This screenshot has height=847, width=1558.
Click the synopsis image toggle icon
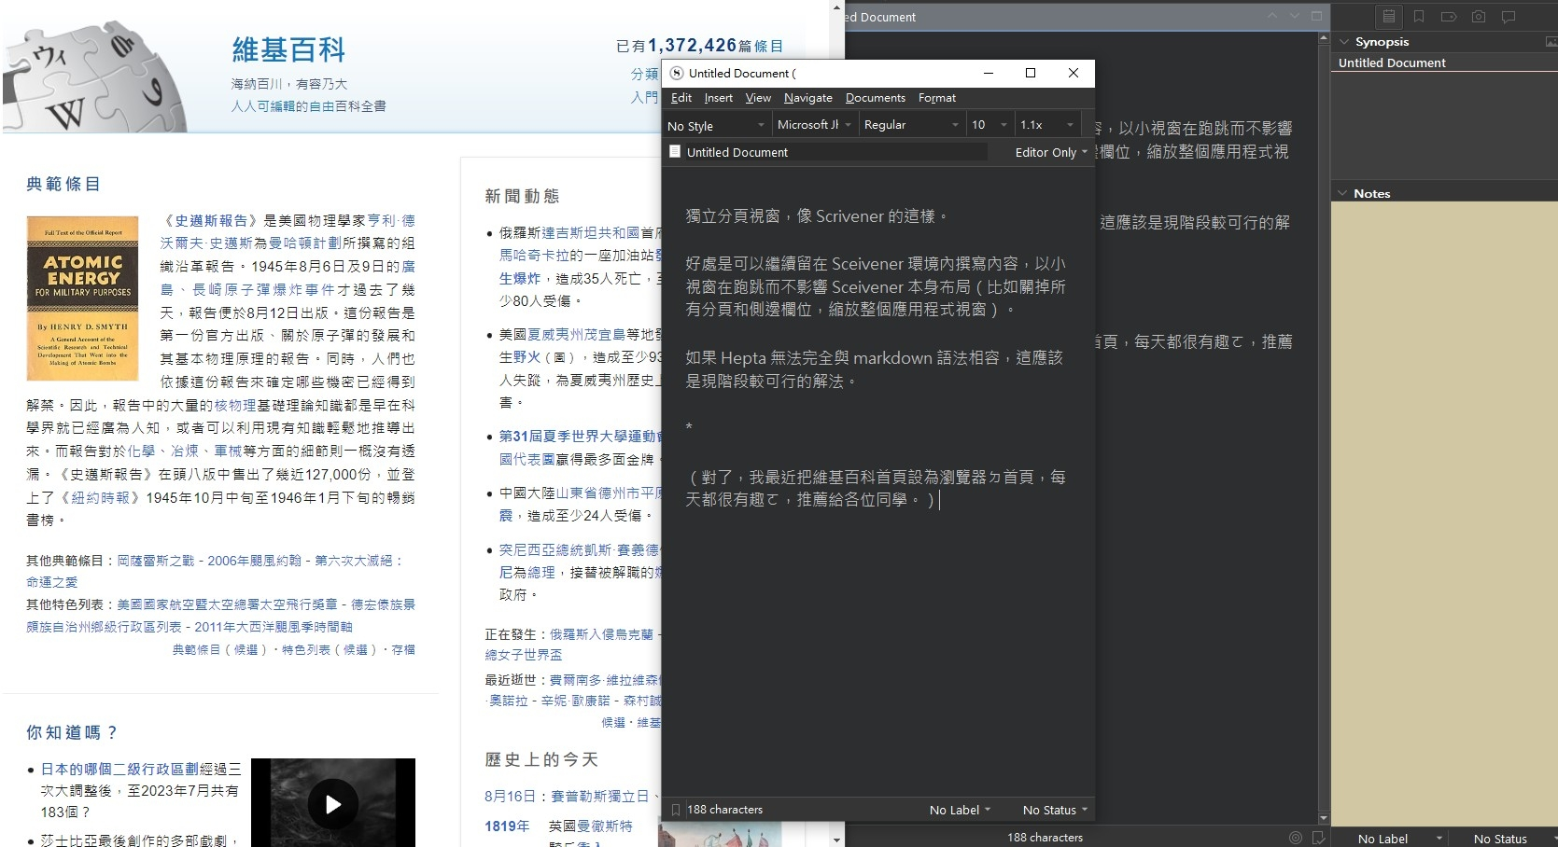pos(1551,42)
